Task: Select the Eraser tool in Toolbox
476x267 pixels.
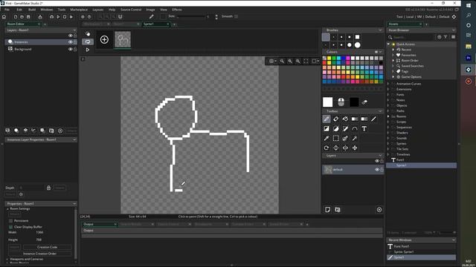Action: pyautogui.click(x=335, y=119)
